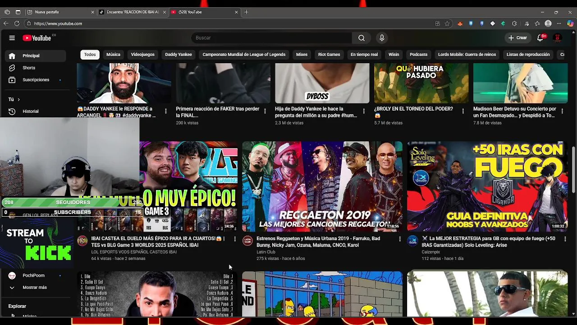Open the tab actions menu icon
577x325 pixels.
click(x=18, y=12)
